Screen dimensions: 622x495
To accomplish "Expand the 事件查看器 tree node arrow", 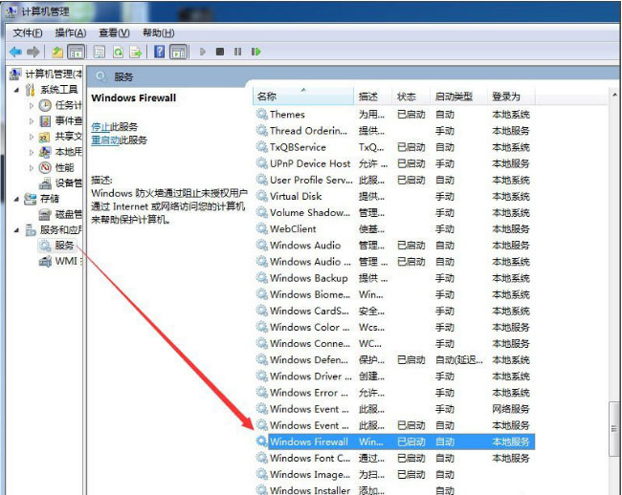I will coord(32,120).
